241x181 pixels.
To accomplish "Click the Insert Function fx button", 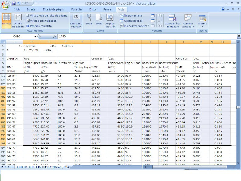I will pos(54,36).
